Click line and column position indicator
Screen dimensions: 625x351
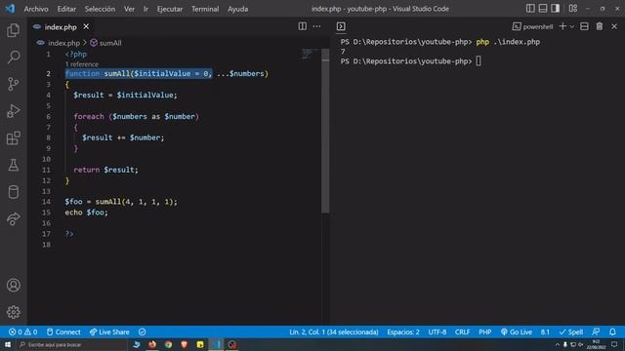coord(334,331)
